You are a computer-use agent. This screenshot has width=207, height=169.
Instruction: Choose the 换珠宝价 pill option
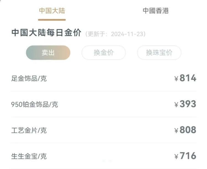click(x=159, y=53)
